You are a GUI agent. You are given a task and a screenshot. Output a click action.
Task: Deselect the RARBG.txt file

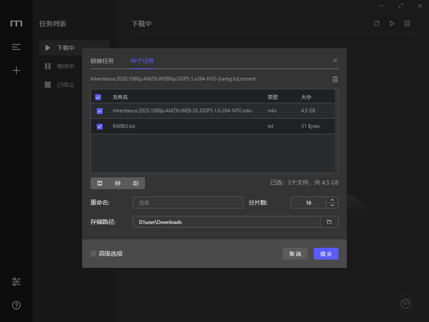pyautogui.click(x=100, y=126)
